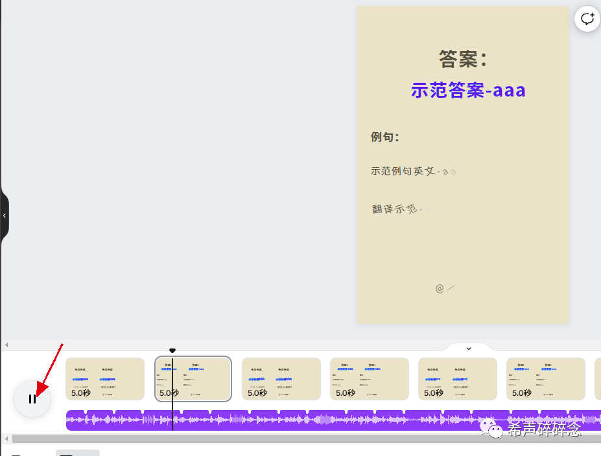
Task: Select the first page thumbnail in the timeline
Action: click(104, 379)
